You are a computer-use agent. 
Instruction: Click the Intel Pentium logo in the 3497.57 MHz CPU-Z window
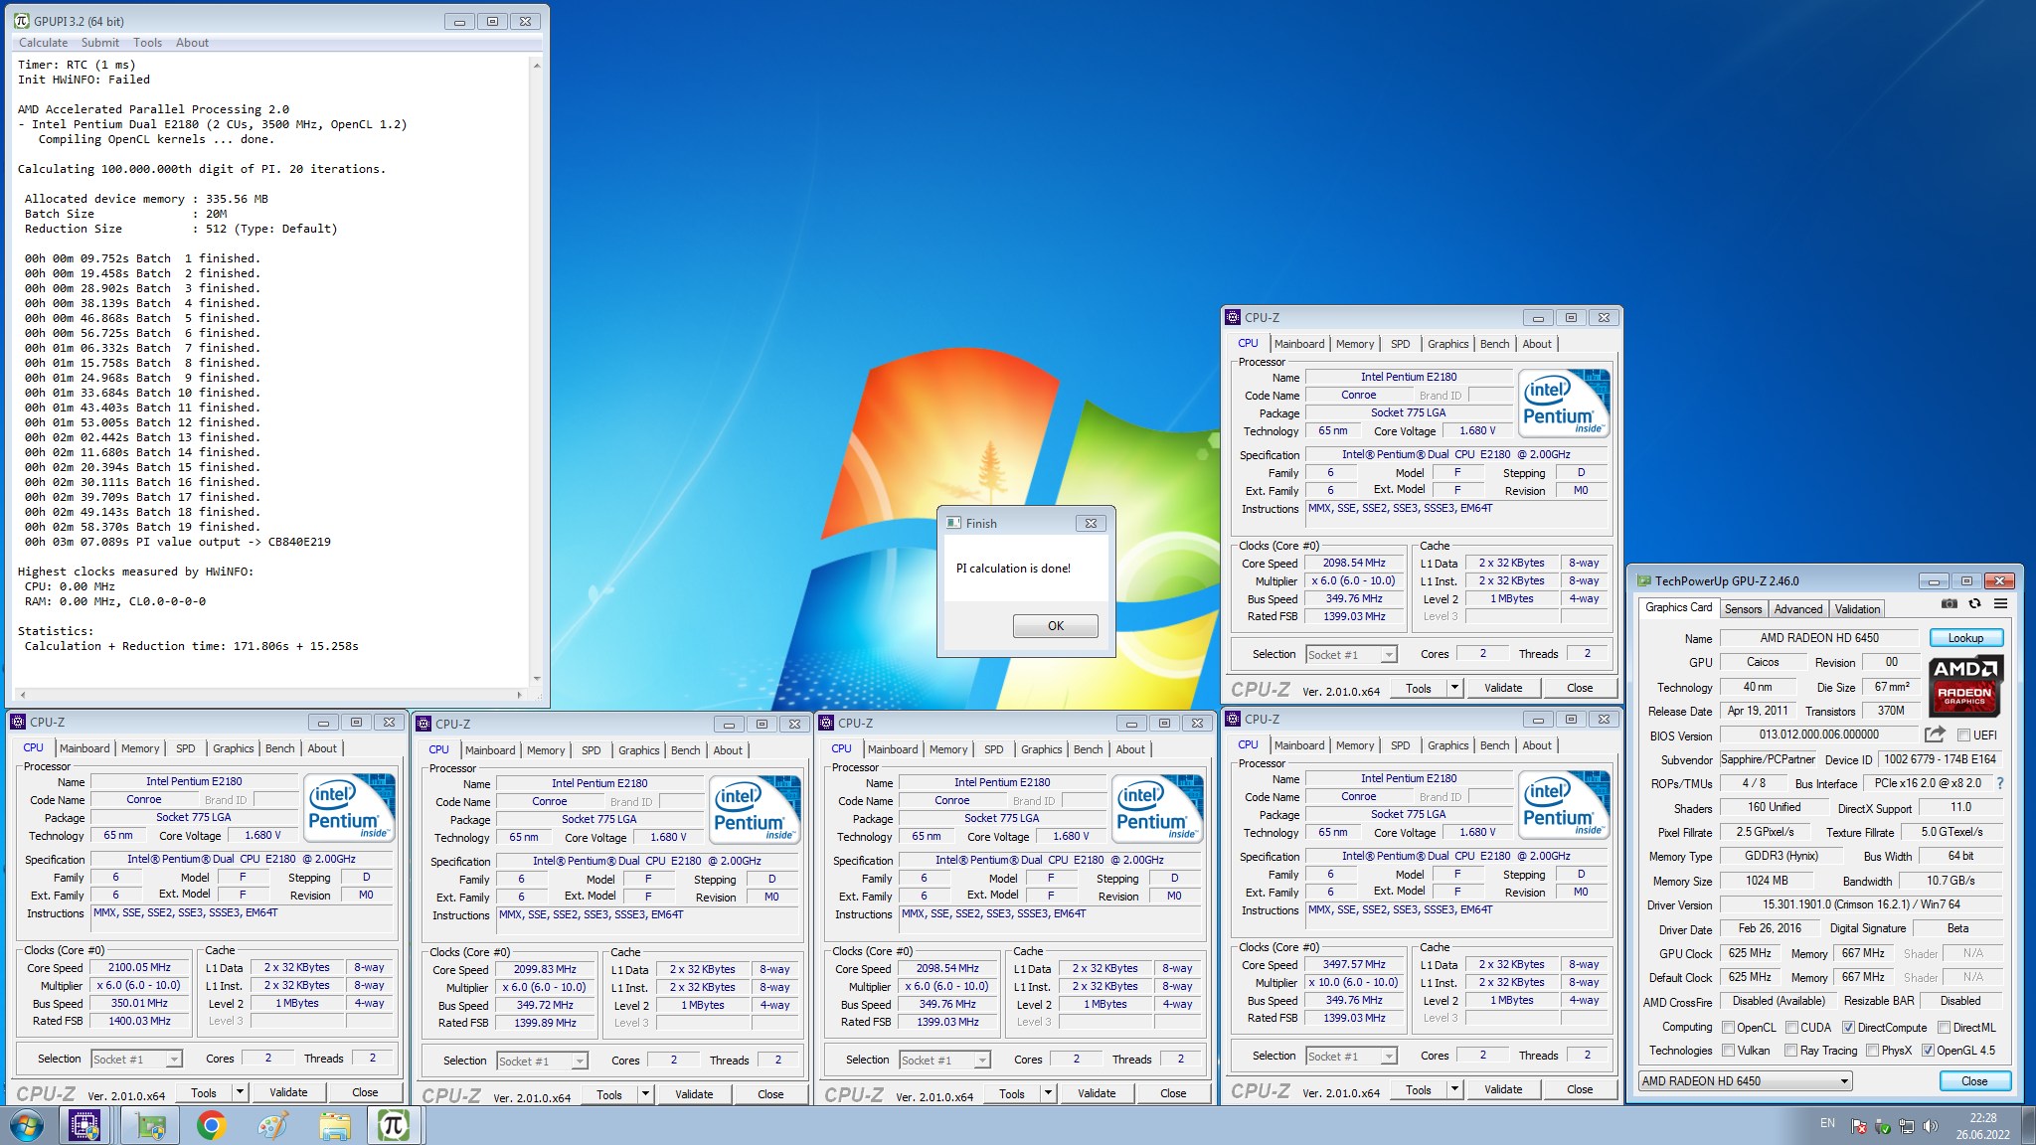point(1565,803)
